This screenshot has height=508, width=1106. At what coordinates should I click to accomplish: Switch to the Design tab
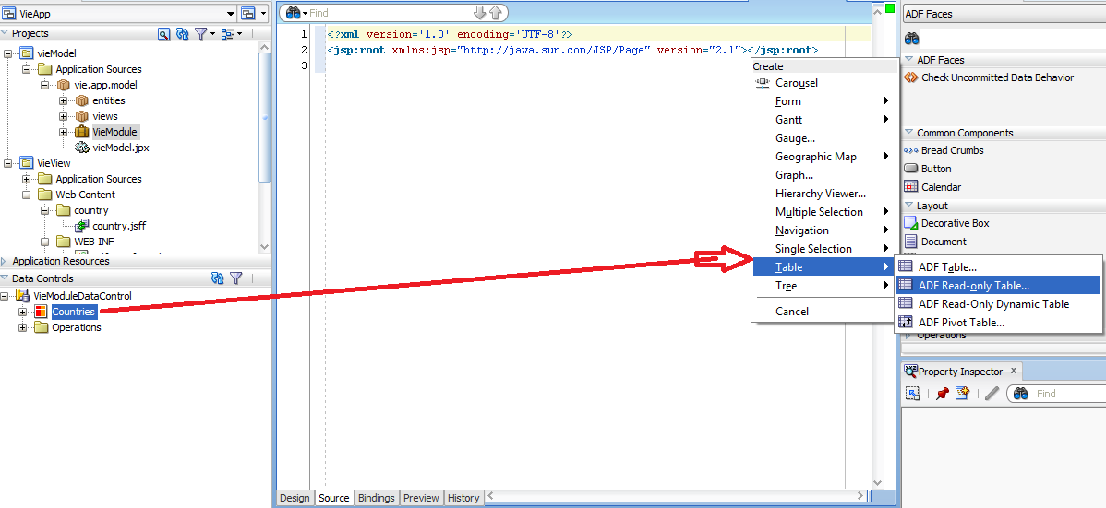(295, 498)
